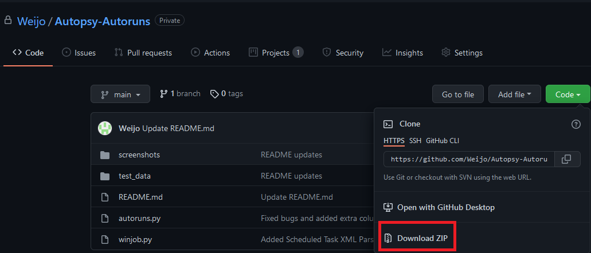Open the Pull requests tab
Image resolution: width=591 pixels, height=253 pixels.
(x=143, y=53)
